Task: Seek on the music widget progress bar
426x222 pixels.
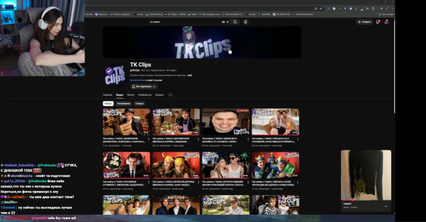Action: click(366, 200)
